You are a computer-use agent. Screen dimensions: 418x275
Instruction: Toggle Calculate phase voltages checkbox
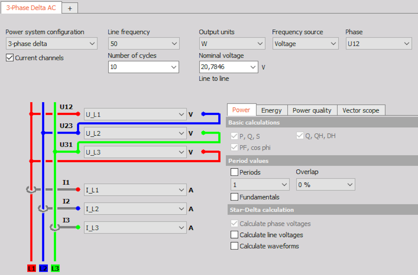(234, 223)
